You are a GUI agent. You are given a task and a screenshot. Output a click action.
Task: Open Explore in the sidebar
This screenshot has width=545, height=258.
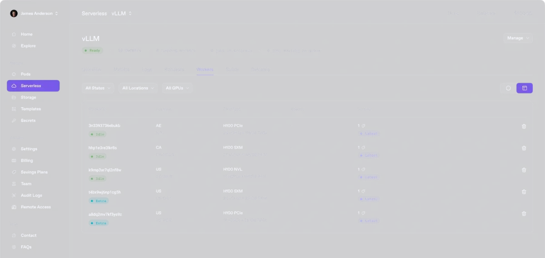pyautogui.click(x=33, y=46)
